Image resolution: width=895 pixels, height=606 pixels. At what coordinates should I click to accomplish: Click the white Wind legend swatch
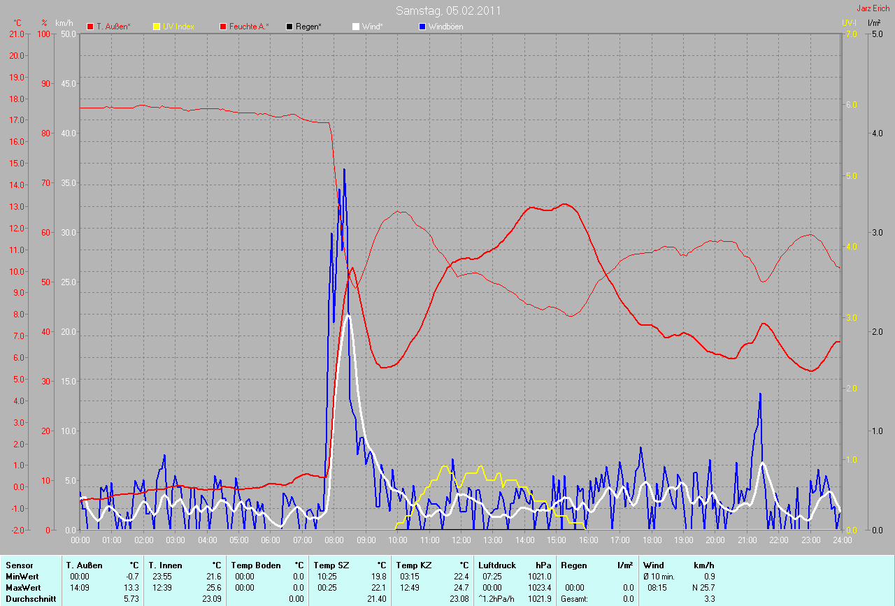pos(356,27)
